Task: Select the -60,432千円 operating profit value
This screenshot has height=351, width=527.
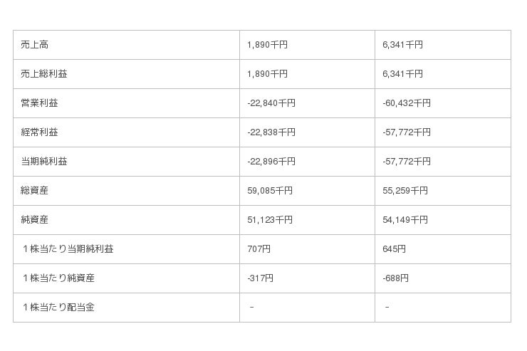Action: click(x=406, y=103)
